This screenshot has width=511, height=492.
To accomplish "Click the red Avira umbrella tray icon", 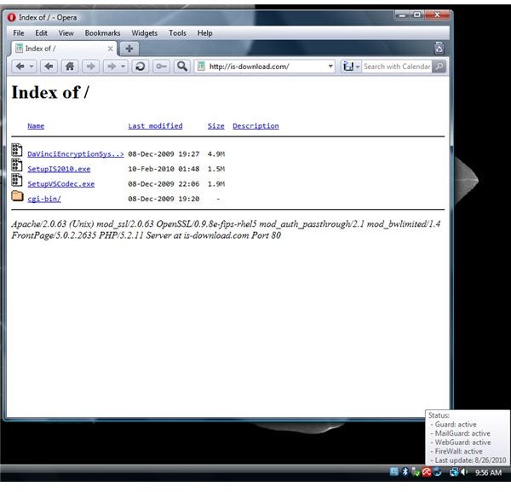I will click(x=427, y=472).
